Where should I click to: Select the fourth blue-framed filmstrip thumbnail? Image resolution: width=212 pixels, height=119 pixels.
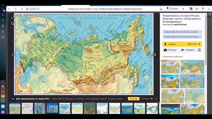coord(52,108)
